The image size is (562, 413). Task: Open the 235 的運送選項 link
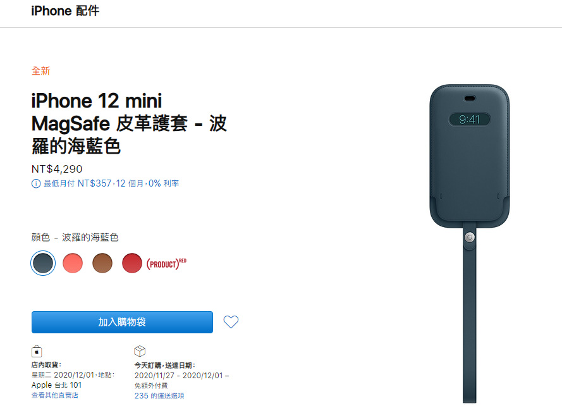click(x=159, y=396)
